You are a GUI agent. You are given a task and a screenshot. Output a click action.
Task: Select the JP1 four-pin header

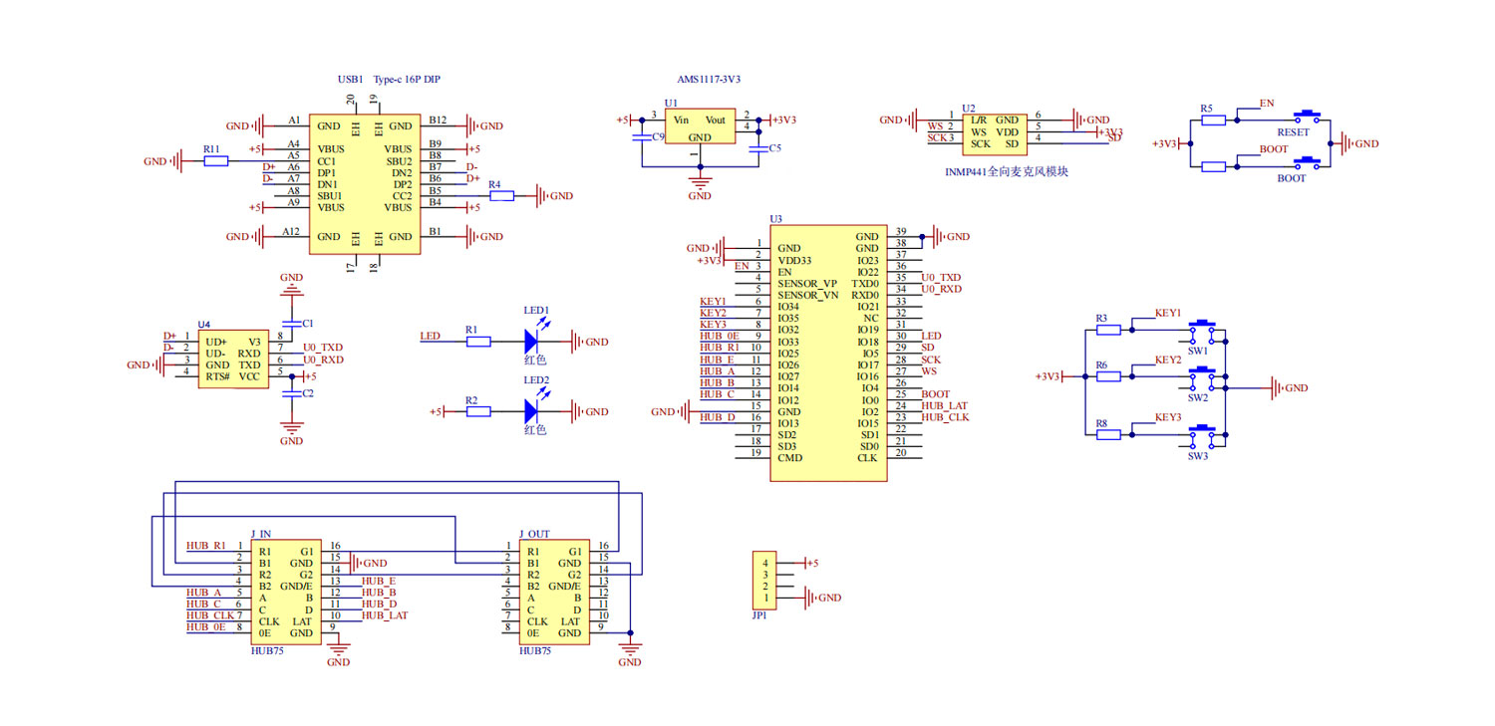tap(762, 581)
